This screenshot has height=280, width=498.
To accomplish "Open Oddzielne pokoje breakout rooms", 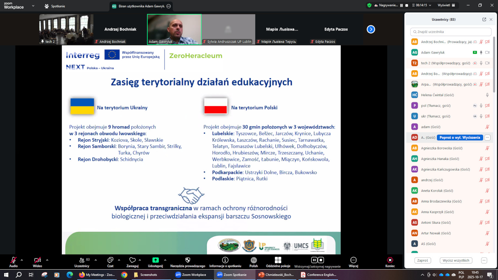I will (x=278, y=260).
